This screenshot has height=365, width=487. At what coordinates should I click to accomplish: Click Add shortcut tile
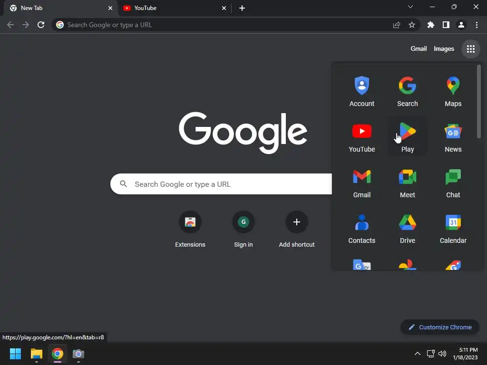(297, 230)
